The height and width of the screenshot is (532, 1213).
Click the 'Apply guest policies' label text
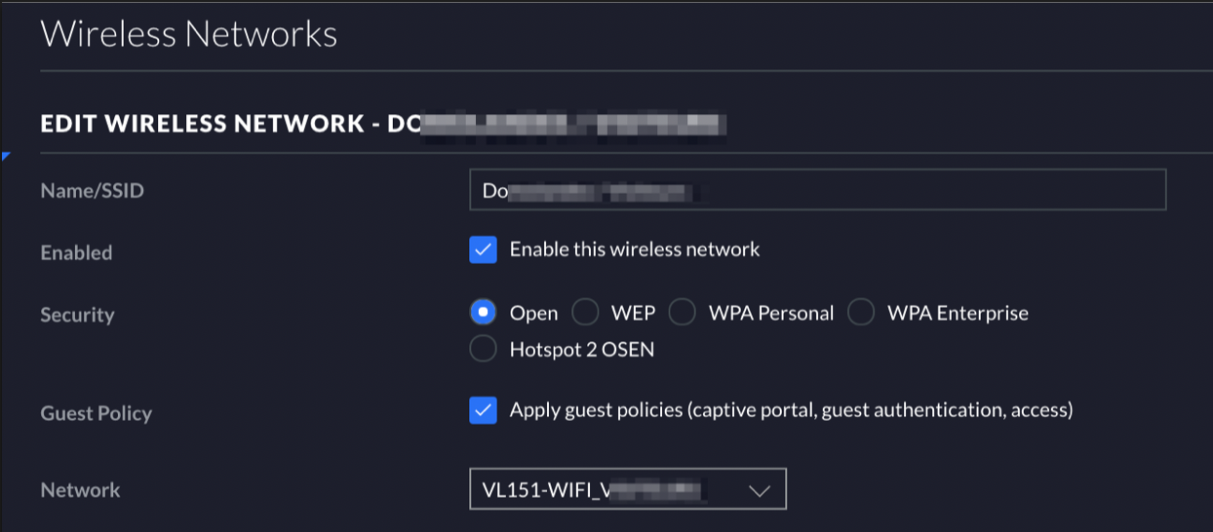point(791,410)
